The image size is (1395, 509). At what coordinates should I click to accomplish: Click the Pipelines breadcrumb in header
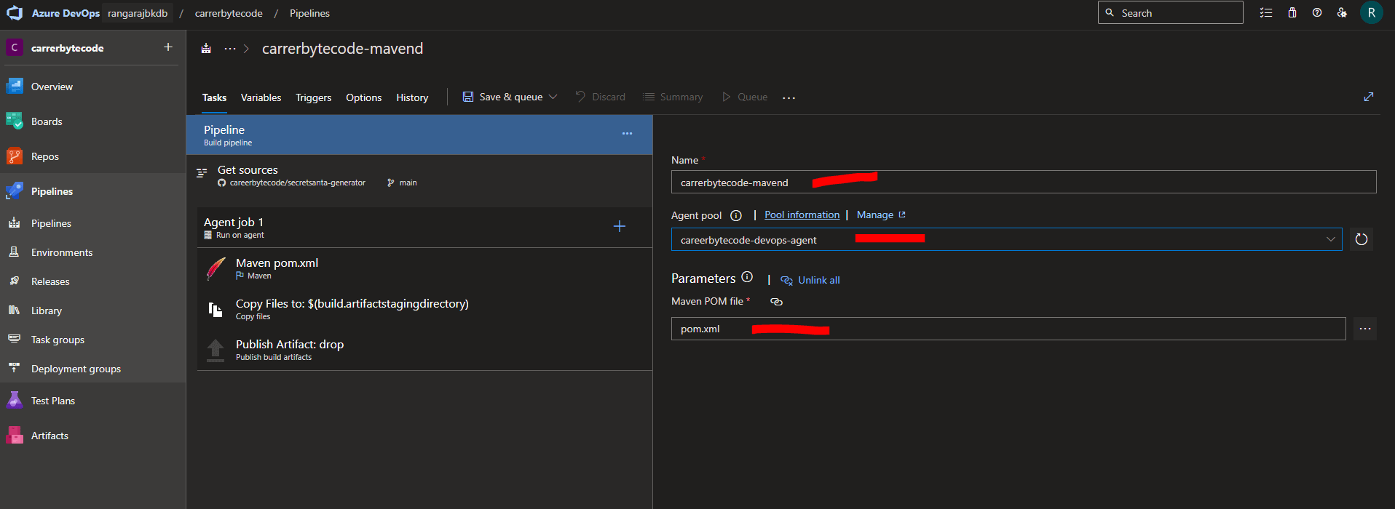point(309,13)
